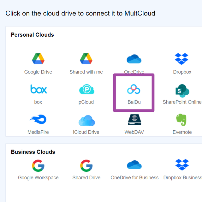Choose the WebDAV server icon
Viewport: 202px width, 202px height.
click(134, 120)
